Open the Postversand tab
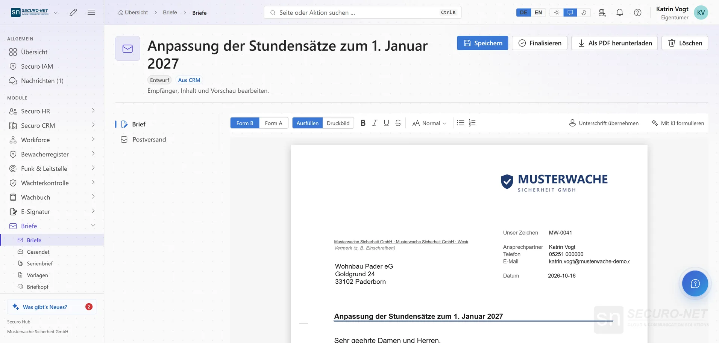The width and height of the screenshot is (719, 343). (149, 140)
